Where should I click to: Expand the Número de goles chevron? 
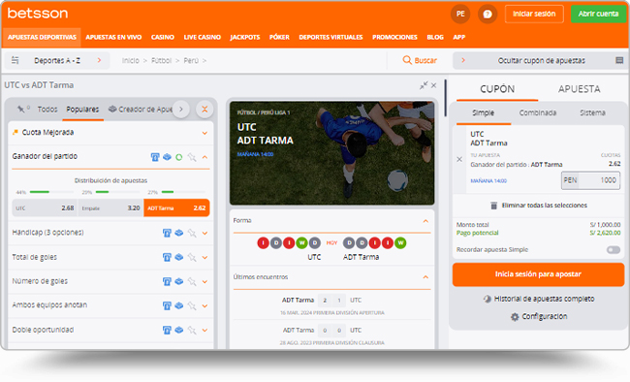point(205,281)
